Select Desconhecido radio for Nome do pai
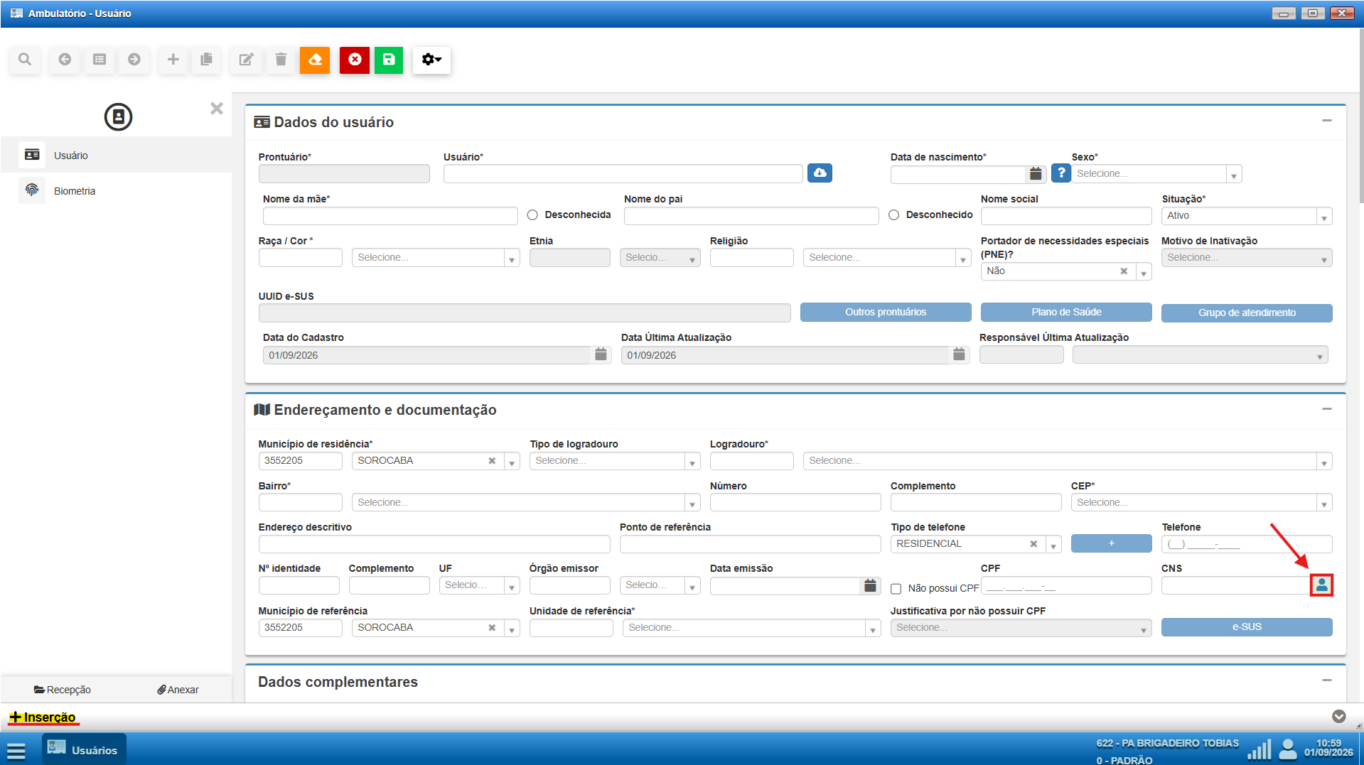Viewport: 1364px width, 765px height. tap(893, 215)
